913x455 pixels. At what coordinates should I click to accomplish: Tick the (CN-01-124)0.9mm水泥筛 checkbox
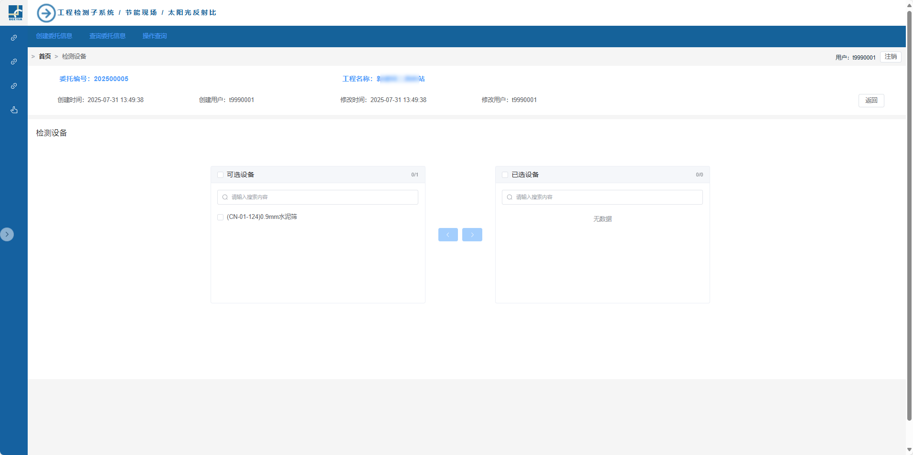(x=220, y=217)
